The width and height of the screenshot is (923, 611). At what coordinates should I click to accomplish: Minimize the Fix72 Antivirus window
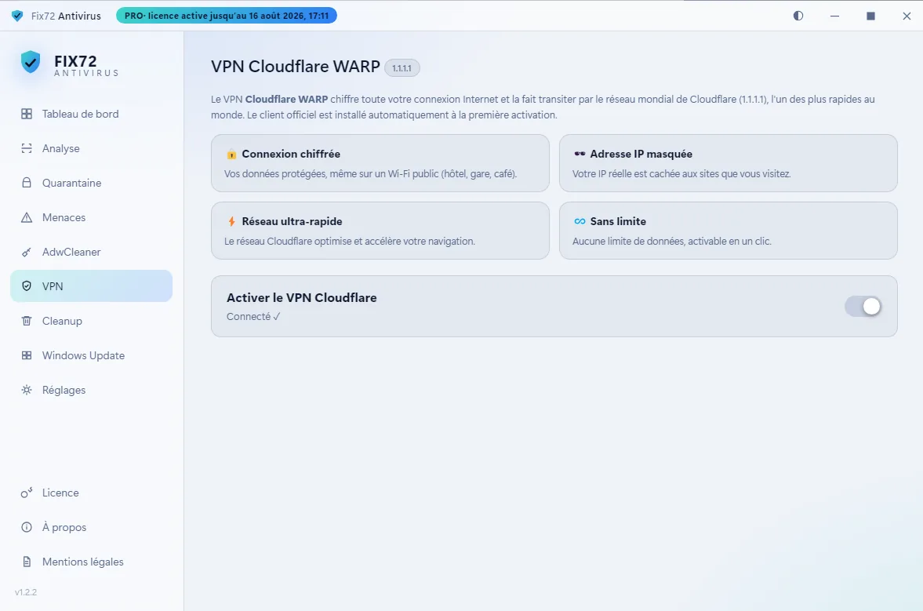(834, 16)
